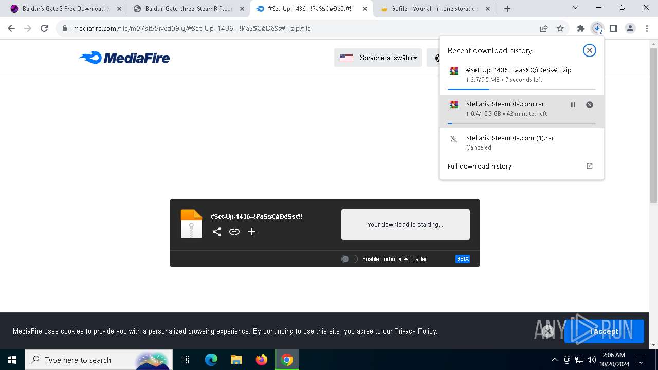Toggle Enable Turbo Downloader switch
This screenshot has height=370, width=658.
tap(349, 259)
